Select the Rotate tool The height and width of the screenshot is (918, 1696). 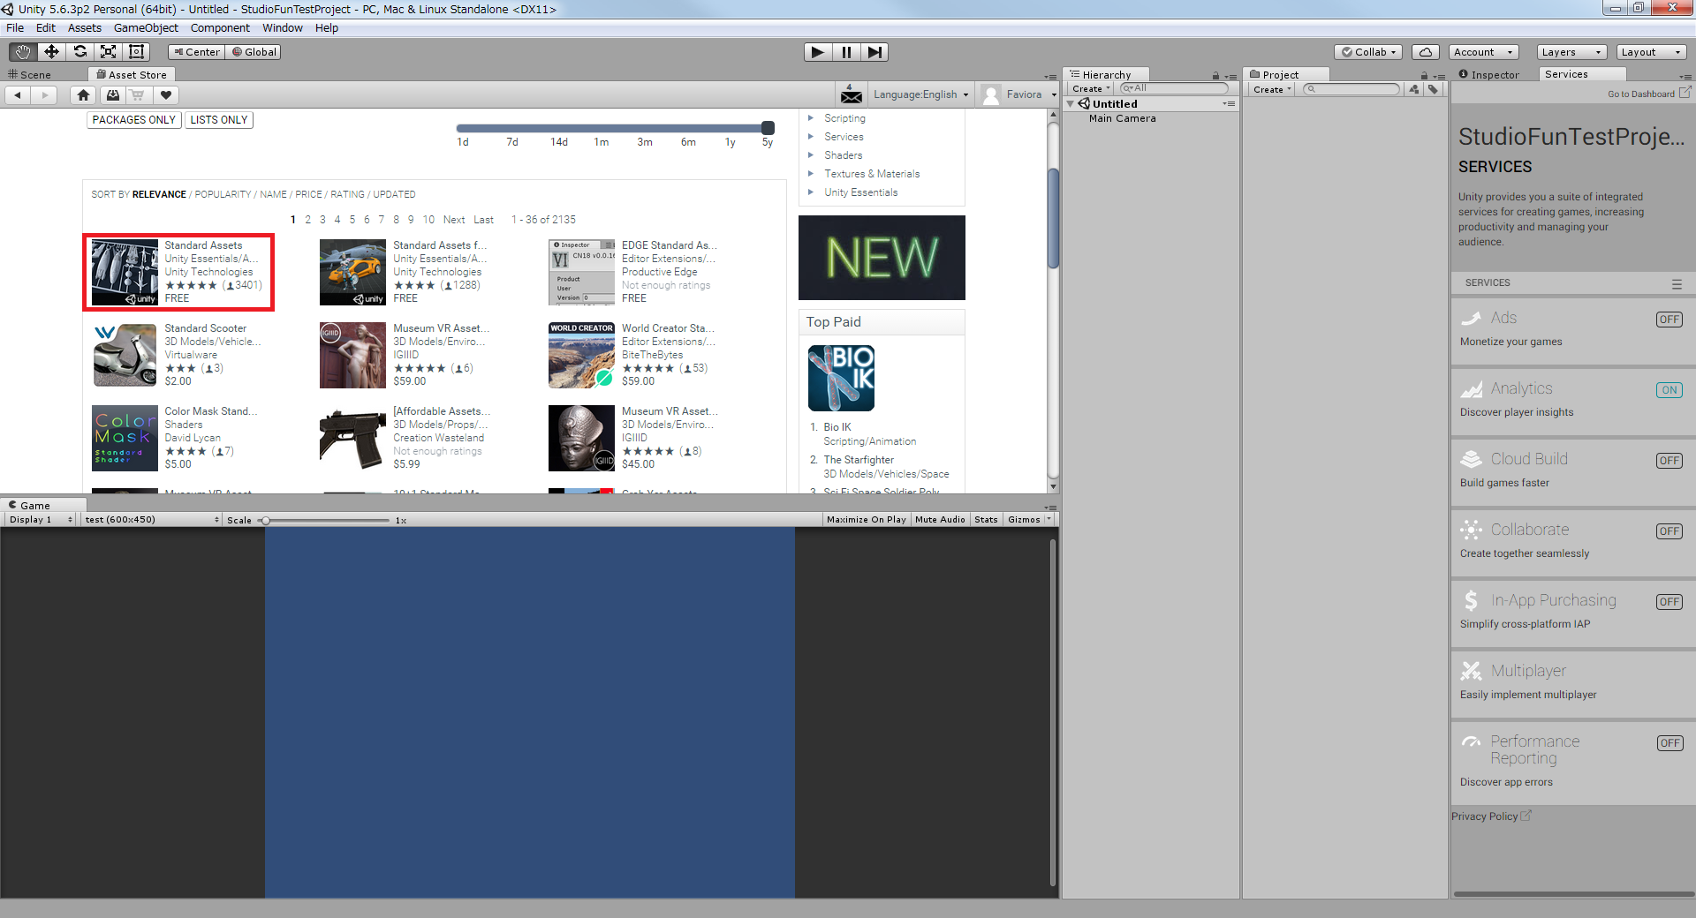(x=79, y=52)
